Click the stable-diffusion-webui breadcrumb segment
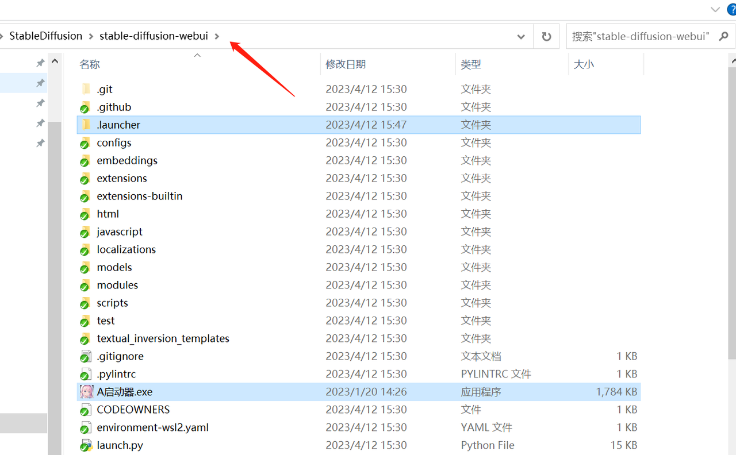Viewport: 736px width, 455px height. pyautogui.click(x=154, y=36)
